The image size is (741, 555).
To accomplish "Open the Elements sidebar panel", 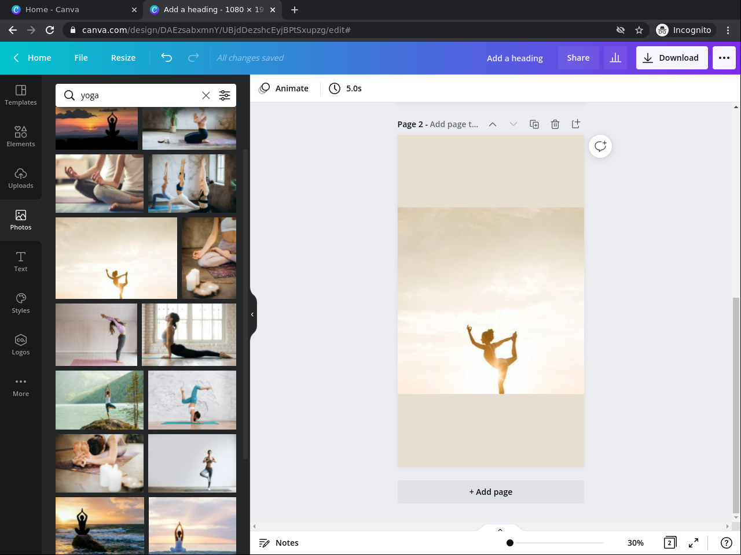I will [21, 137].
